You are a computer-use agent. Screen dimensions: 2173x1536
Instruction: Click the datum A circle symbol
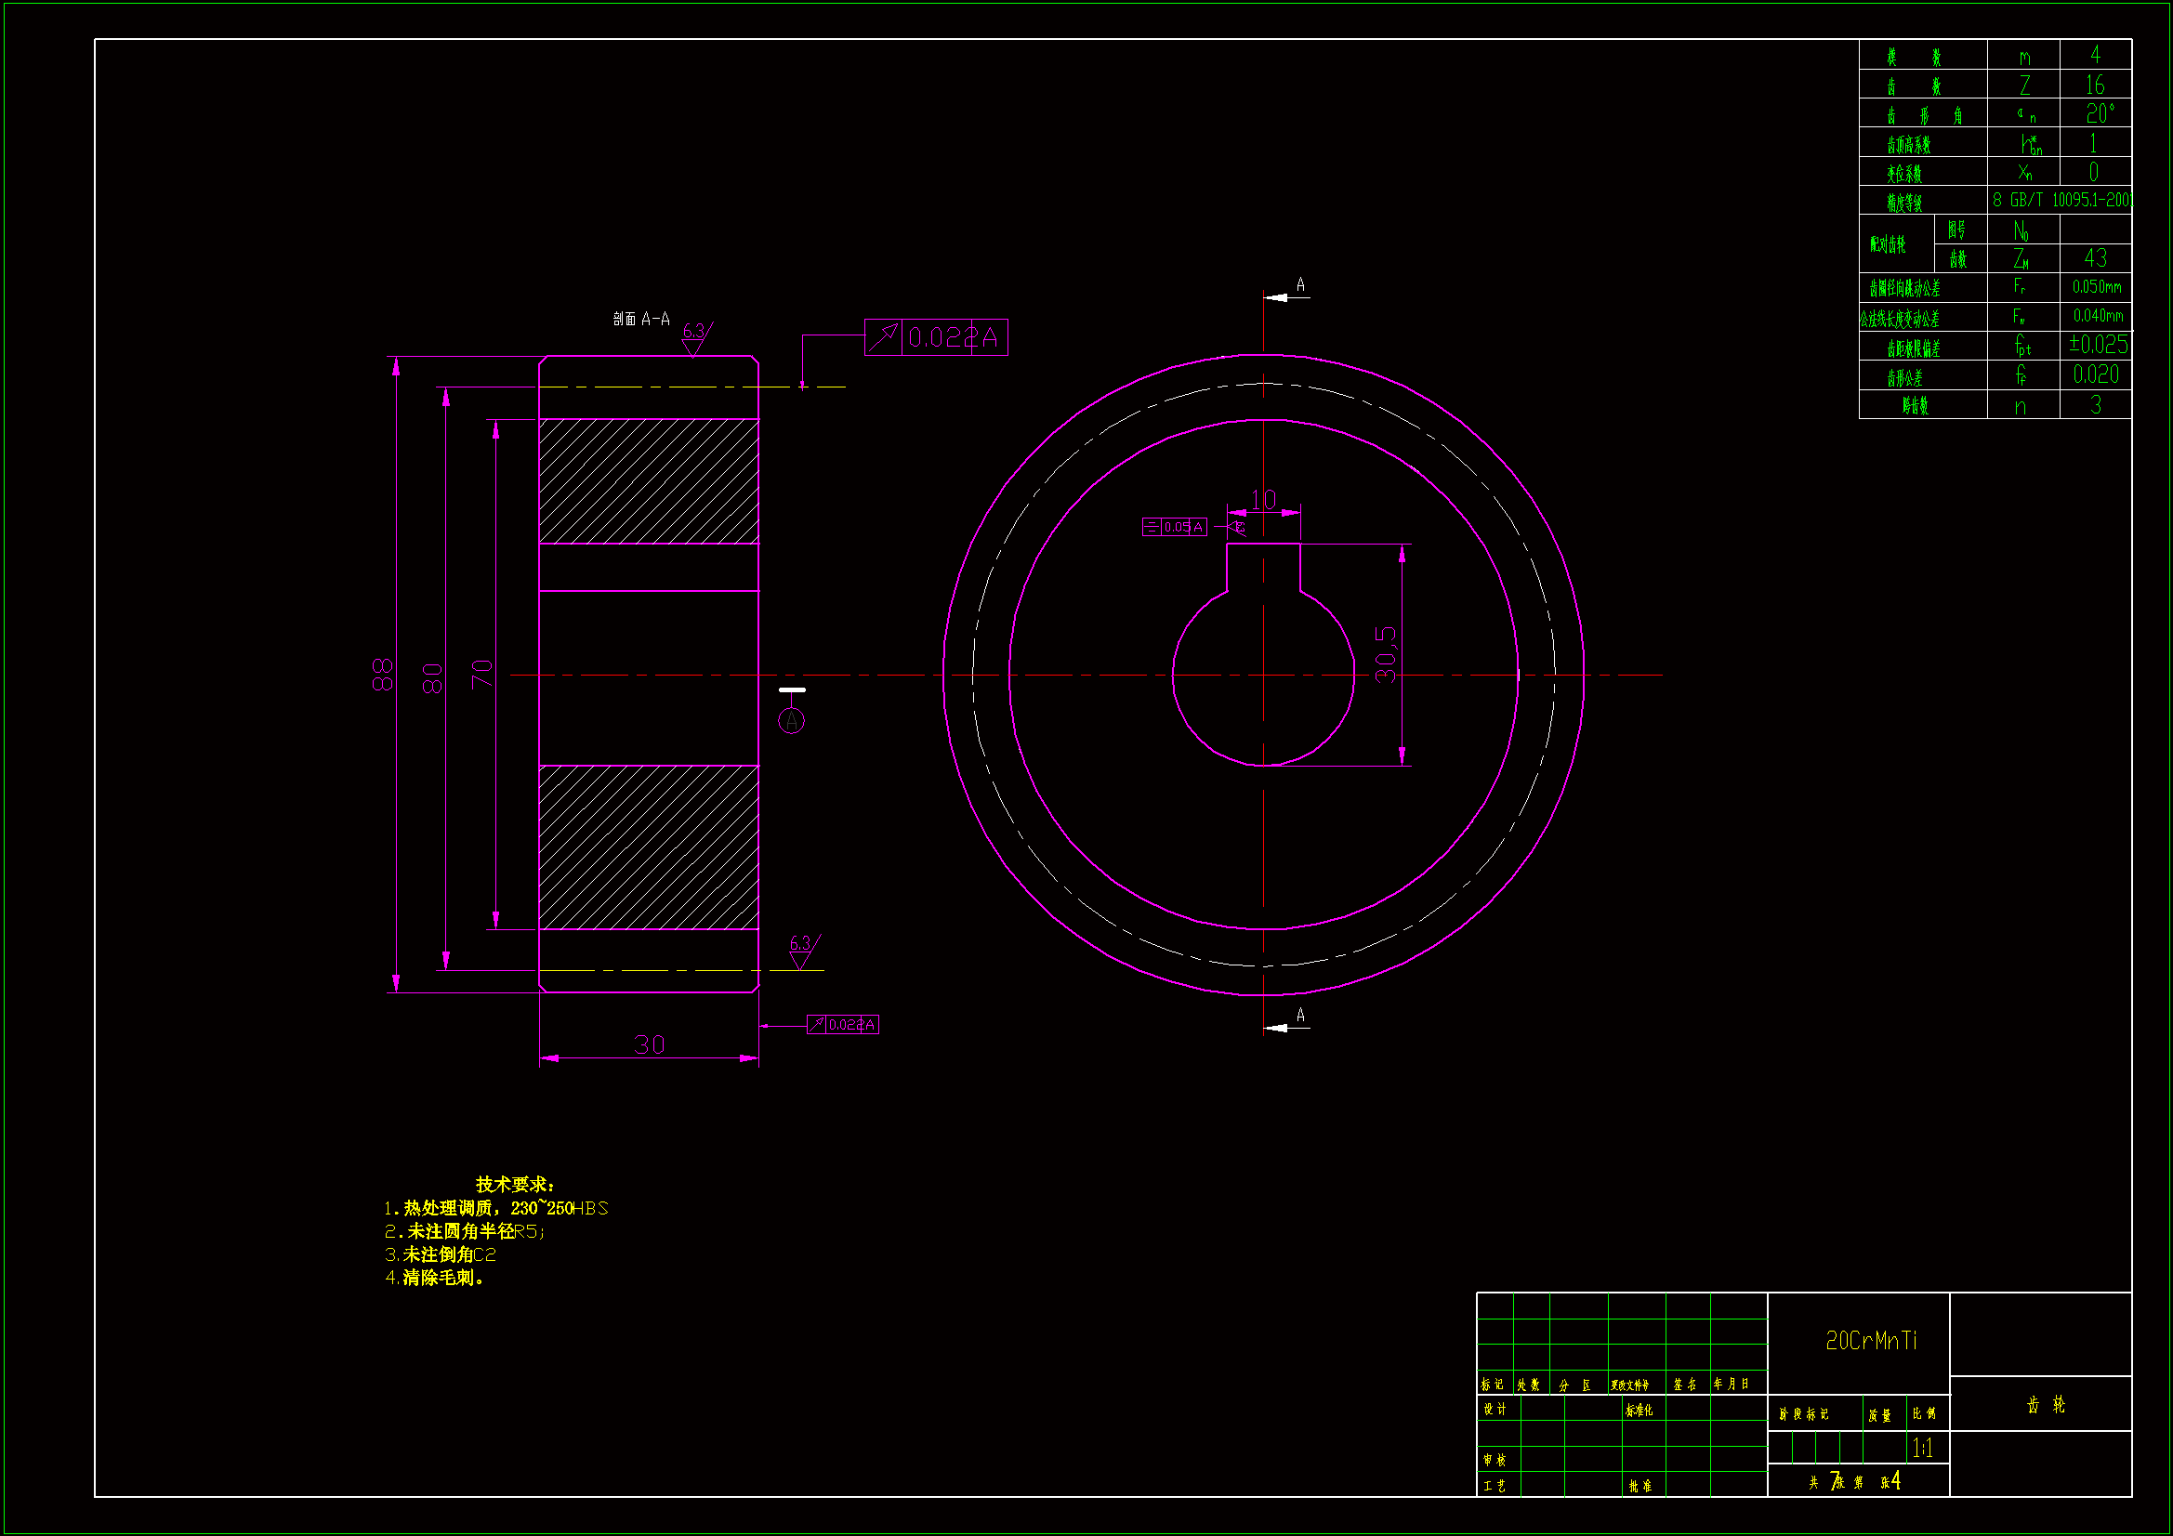point(791,721)
